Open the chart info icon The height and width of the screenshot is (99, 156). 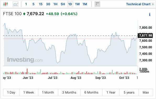[149, 14]
